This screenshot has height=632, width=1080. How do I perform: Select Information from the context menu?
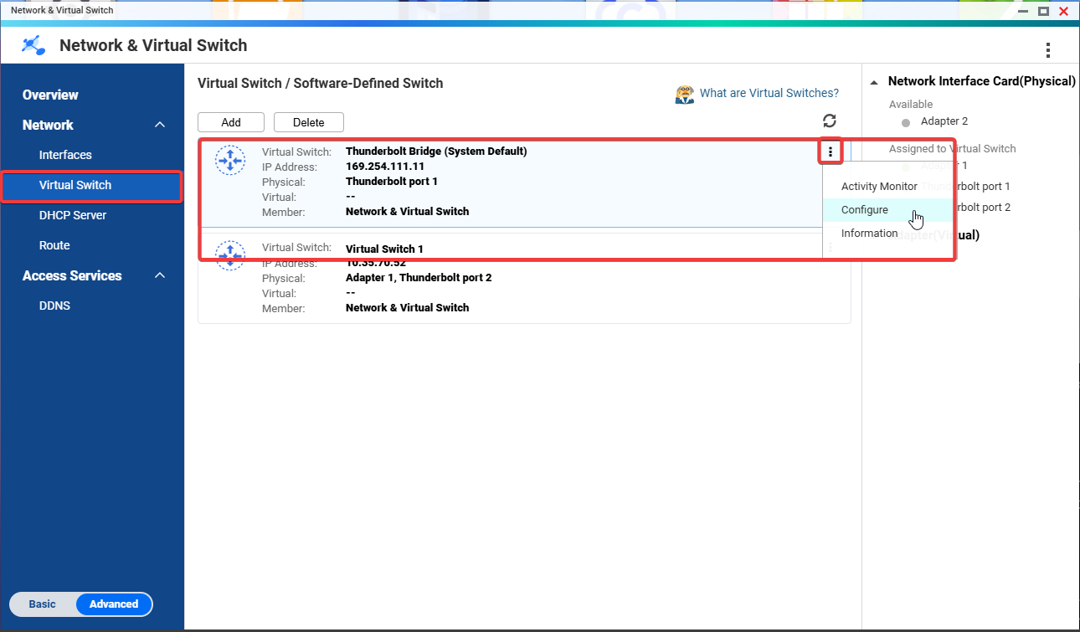point(869,234)
